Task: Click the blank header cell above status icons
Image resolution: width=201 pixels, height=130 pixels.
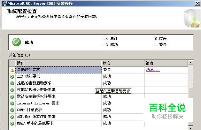Action: tap(12, 63)
